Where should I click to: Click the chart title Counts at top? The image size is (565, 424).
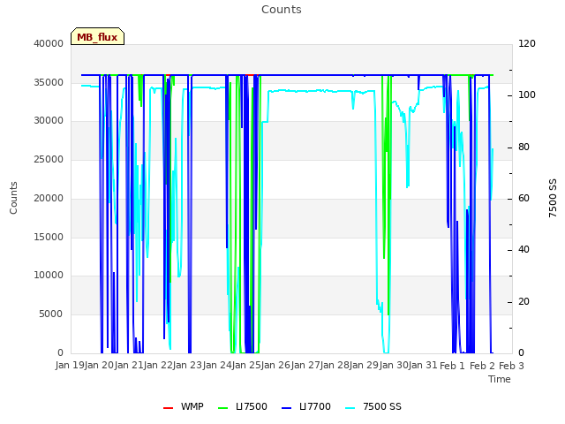[282, 10]
